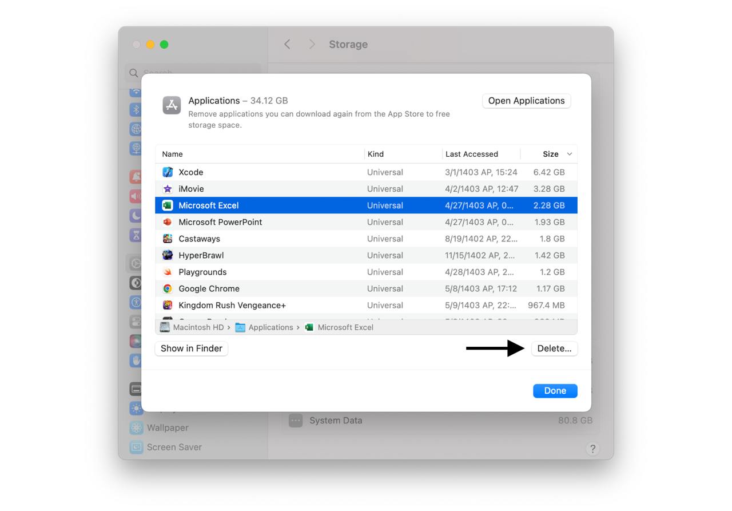Image resolution: width=732 pixels, height=511 pixels.
Task: Click the 967.4 MB size value
Action: coord(546,305)
